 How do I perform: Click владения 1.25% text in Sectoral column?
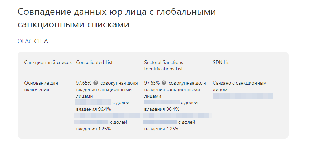(x=162, y=129)
